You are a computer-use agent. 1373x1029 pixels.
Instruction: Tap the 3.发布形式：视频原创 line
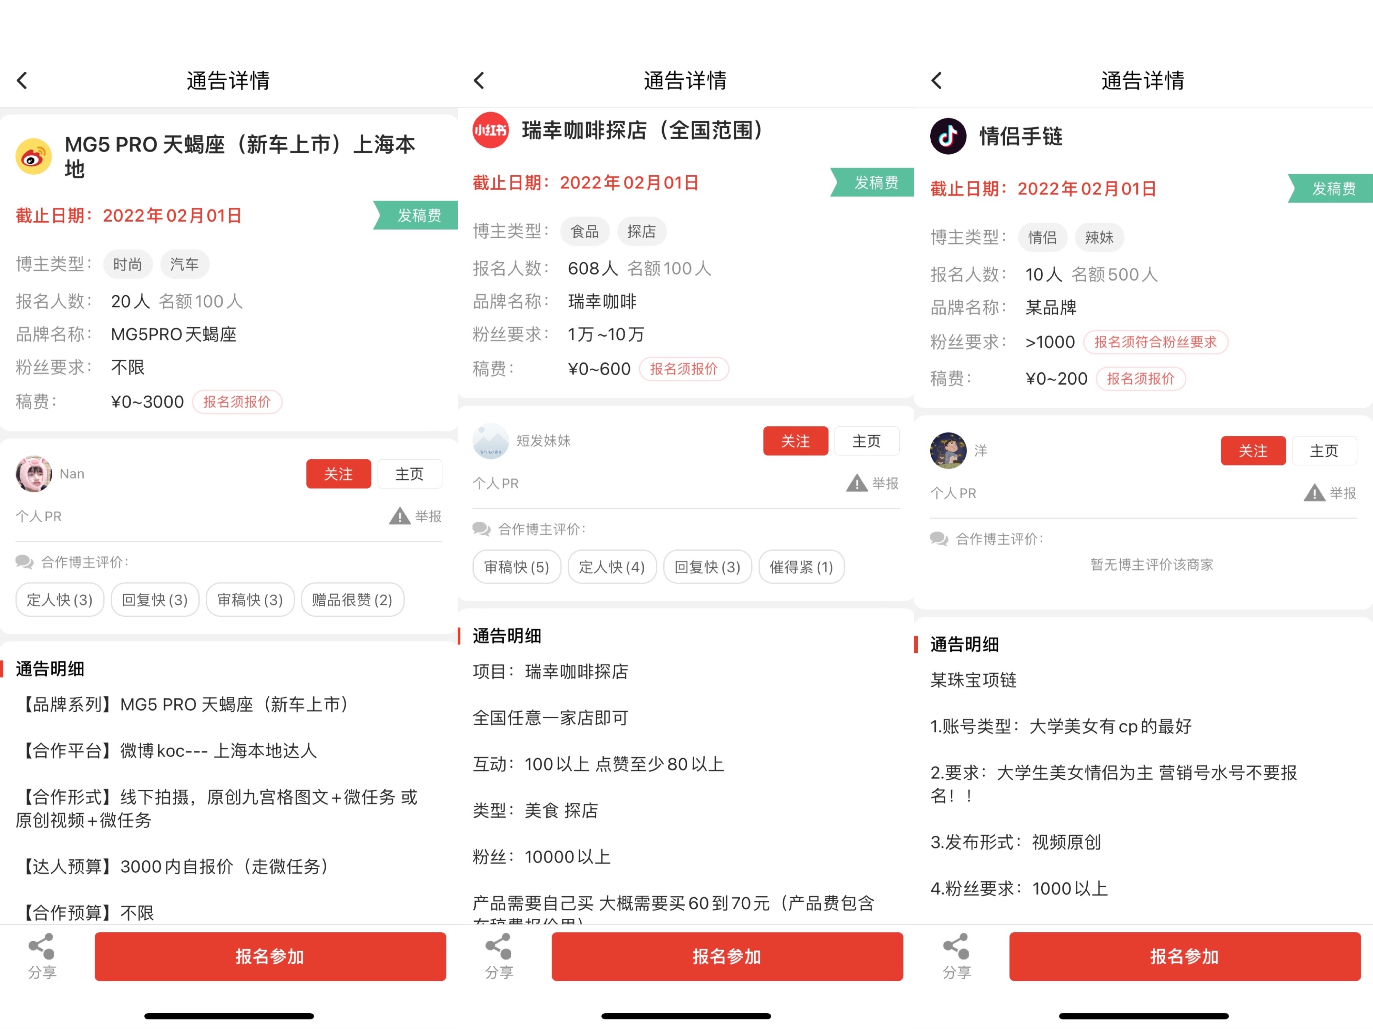1016,842
